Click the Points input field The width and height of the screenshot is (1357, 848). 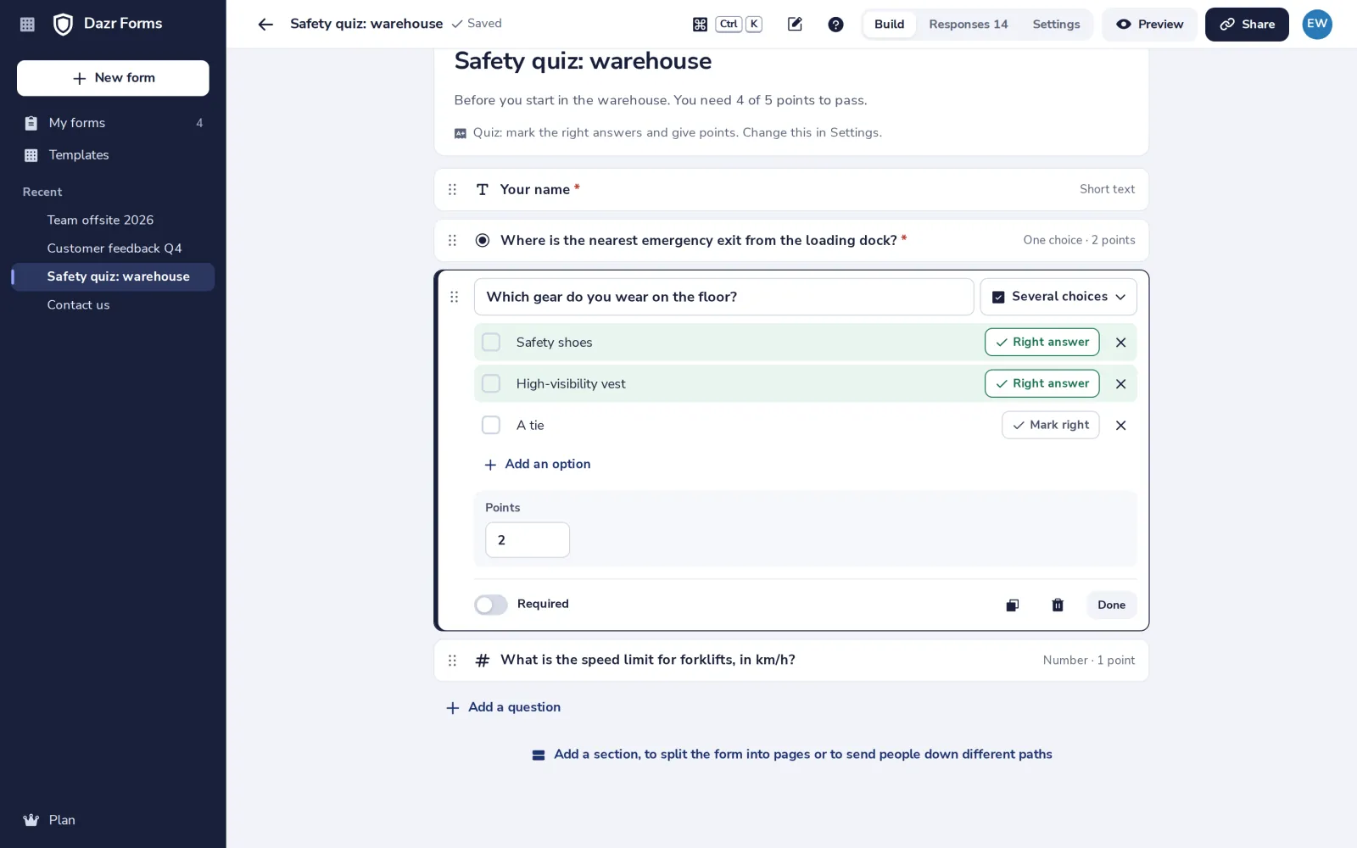tap(528, 540)
